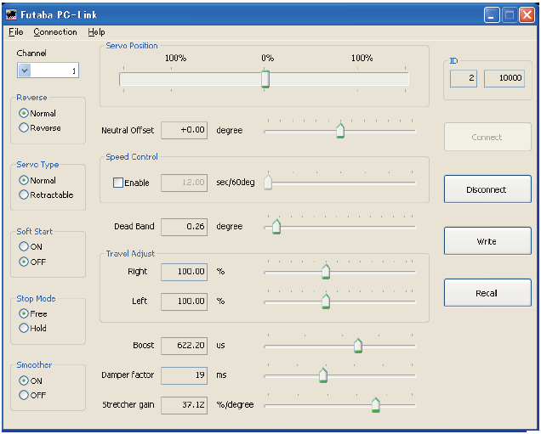Expand the Channel dropdown arrow
This screenshot has height=434, width=541.
click(x=24, y=70)
